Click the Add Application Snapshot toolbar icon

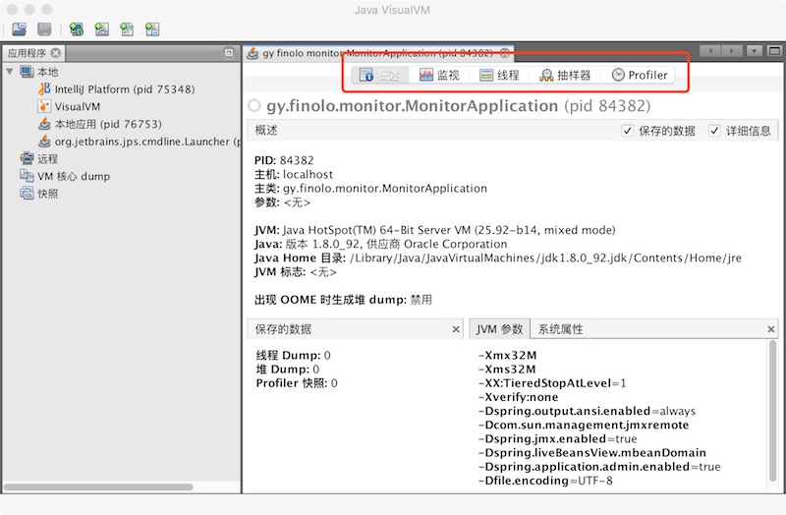(x=152, y=29)
